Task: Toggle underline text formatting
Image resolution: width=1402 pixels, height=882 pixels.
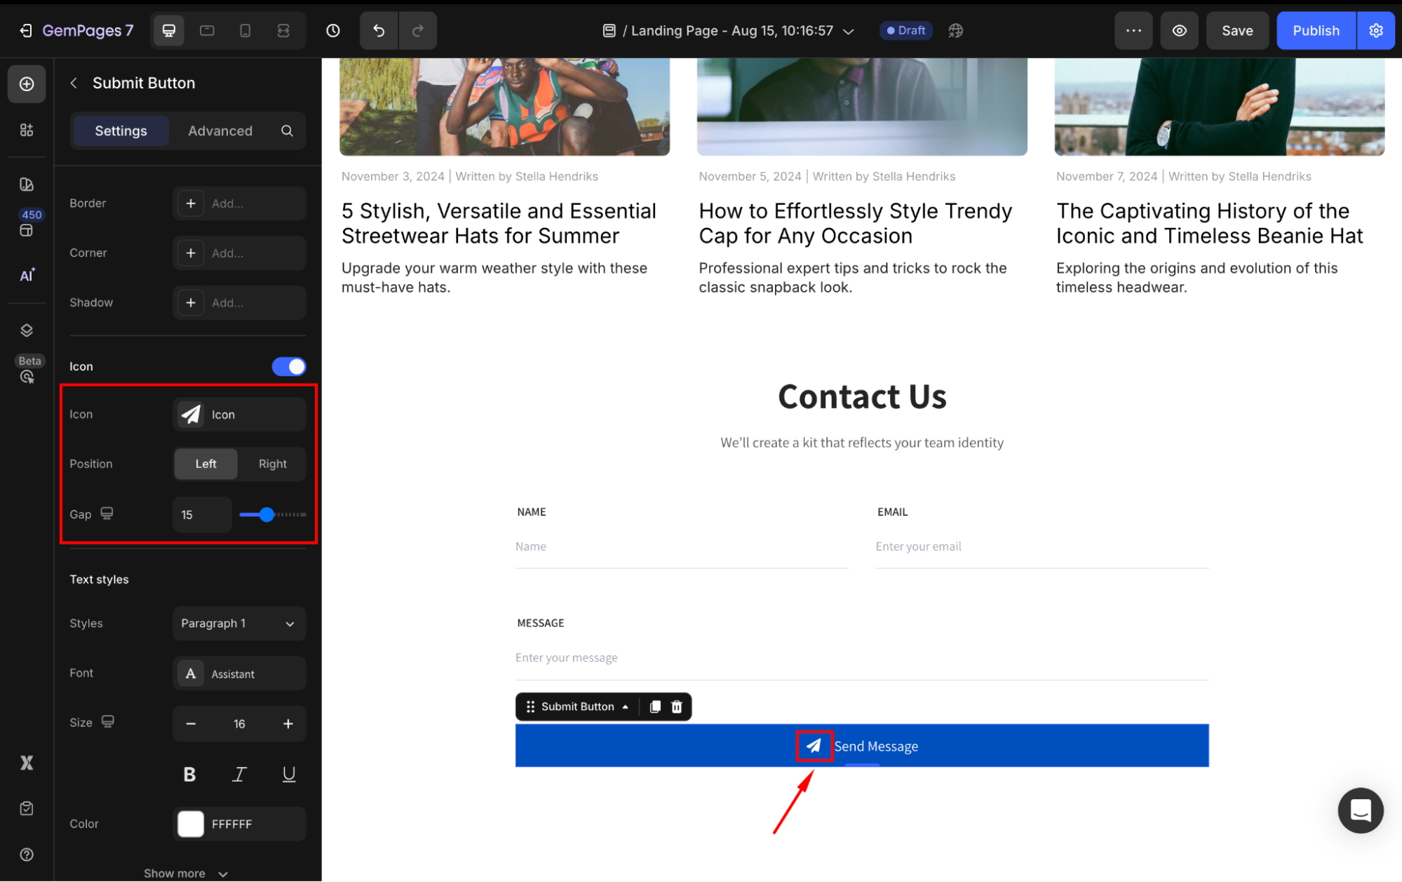Action: 288,774
